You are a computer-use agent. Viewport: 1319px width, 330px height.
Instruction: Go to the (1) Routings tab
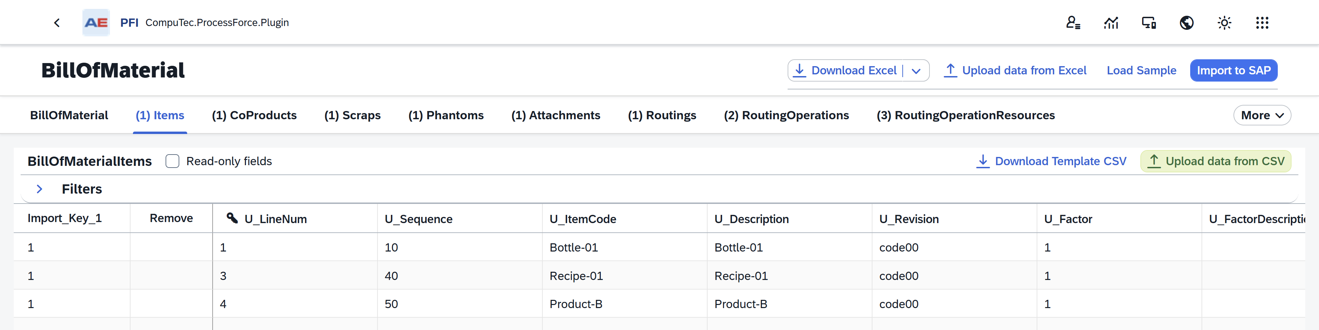coord(662,115)
